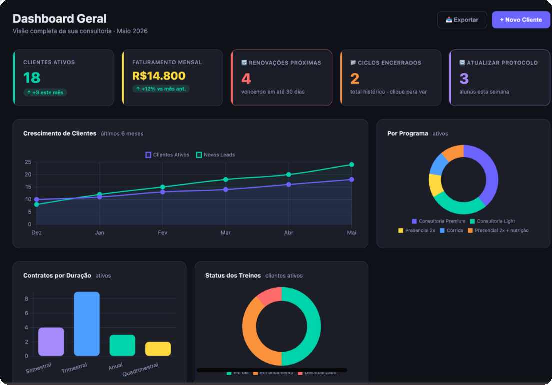The image size is (552, 385).
Task: Click the folder icon beside Ciclos Encerrados
Action: point(353,62)
